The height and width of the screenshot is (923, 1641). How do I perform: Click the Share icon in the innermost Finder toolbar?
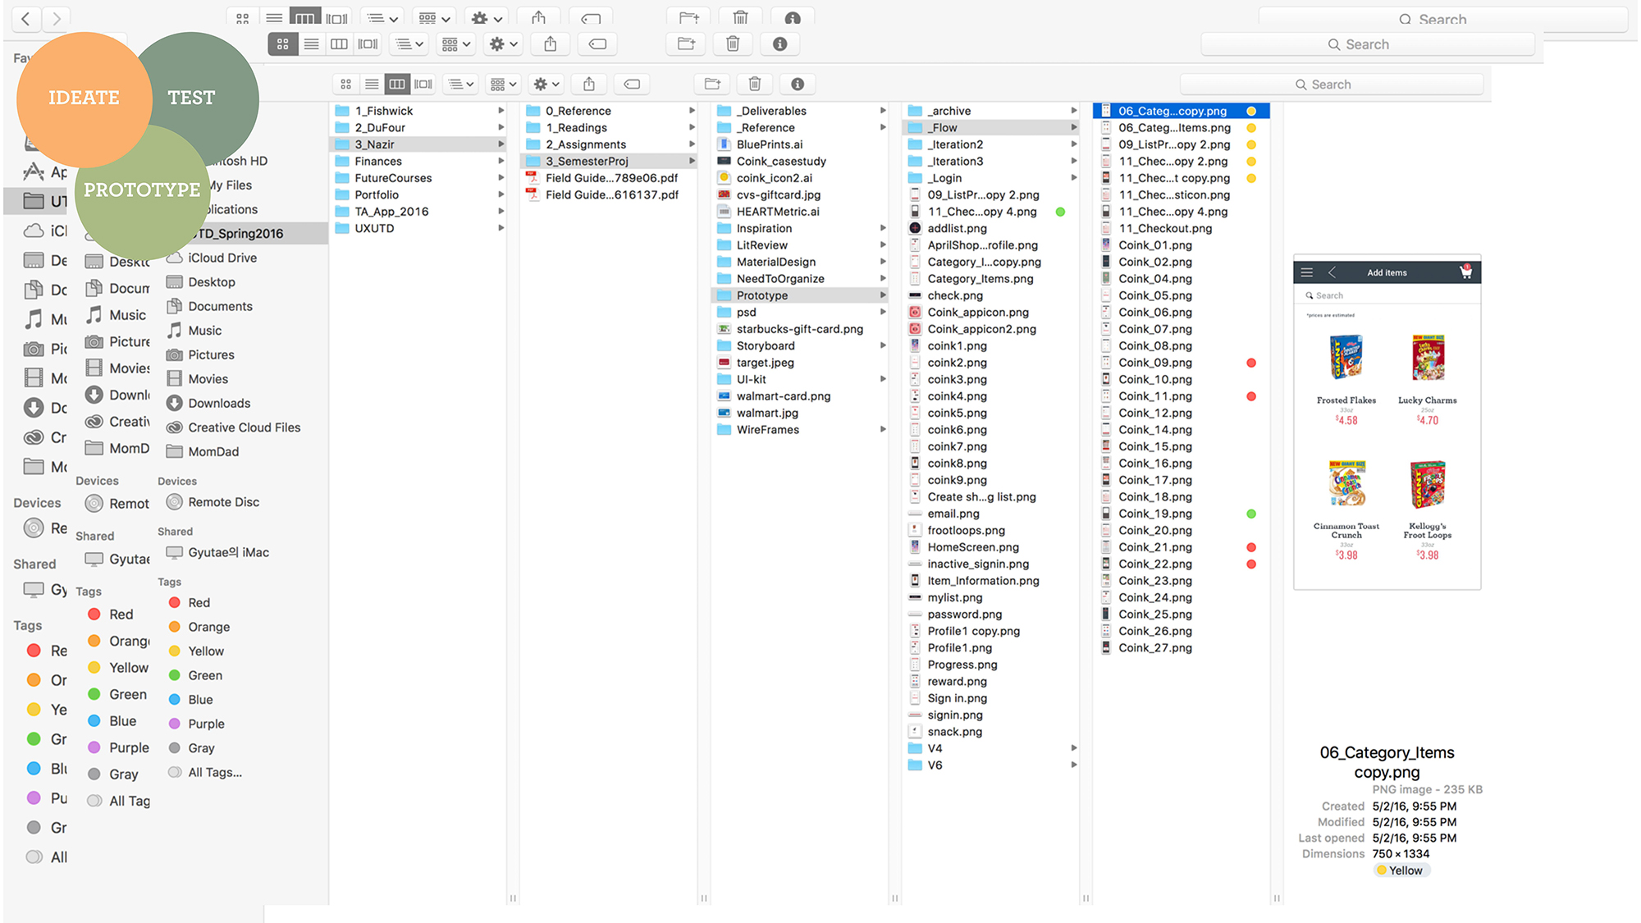589,84
